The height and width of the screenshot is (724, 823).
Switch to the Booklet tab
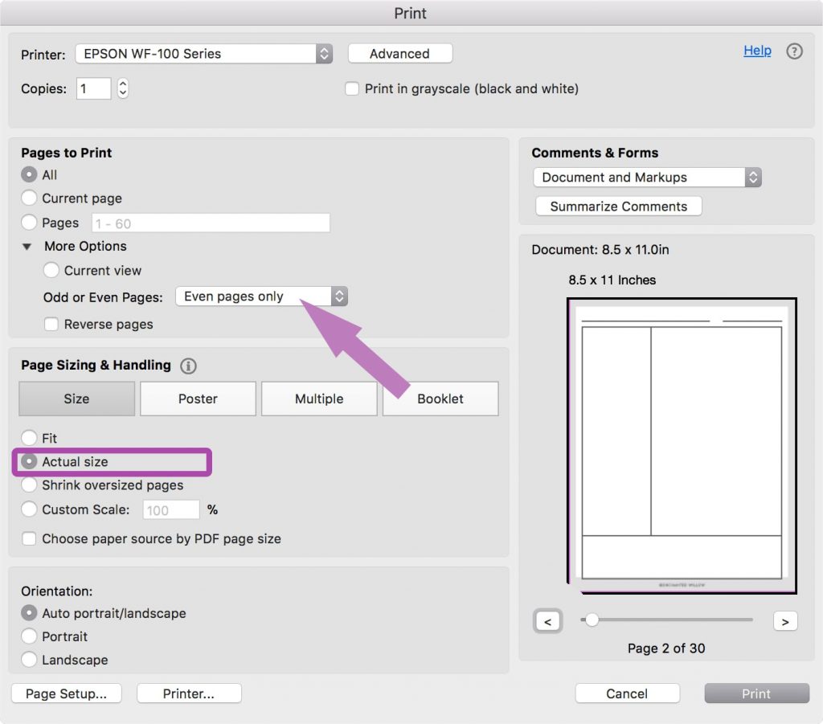coord(440,399)
